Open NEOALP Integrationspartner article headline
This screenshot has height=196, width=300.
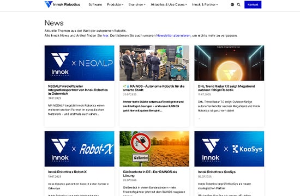[78, 90]
